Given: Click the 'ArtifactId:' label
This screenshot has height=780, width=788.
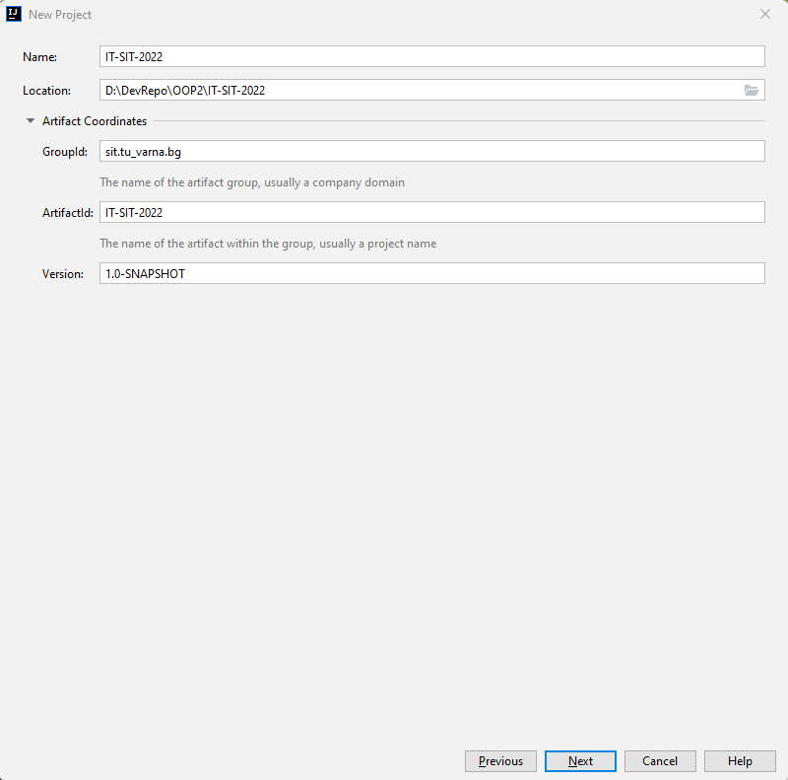Looking at the screenshot, I should [68, 213].
